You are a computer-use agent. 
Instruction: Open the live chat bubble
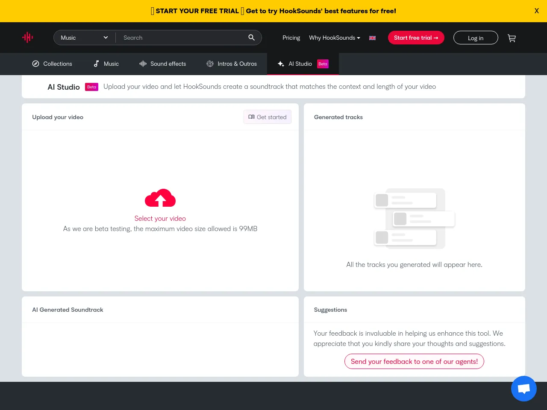point(523,389)
